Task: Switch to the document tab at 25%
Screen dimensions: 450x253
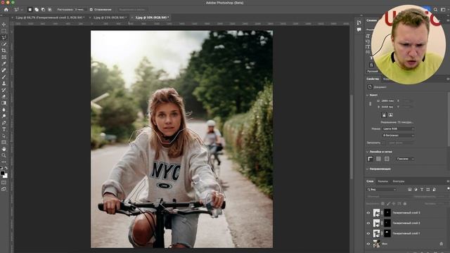Action: [108, 18]
